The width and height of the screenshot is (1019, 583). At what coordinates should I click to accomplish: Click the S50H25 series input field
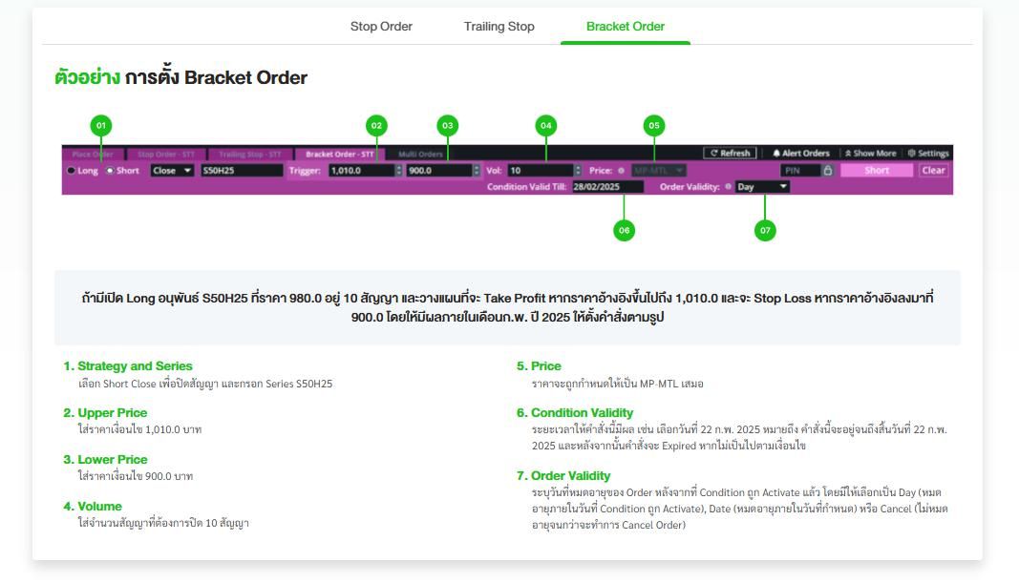pyautogui.click(x=242, y=171)
